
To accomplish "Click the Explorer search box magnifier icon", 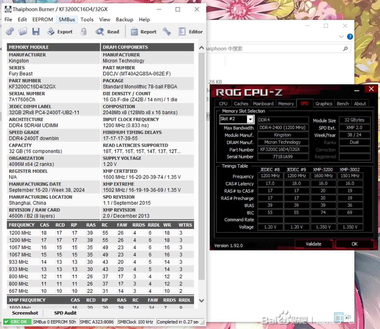I will pos(345,49).
